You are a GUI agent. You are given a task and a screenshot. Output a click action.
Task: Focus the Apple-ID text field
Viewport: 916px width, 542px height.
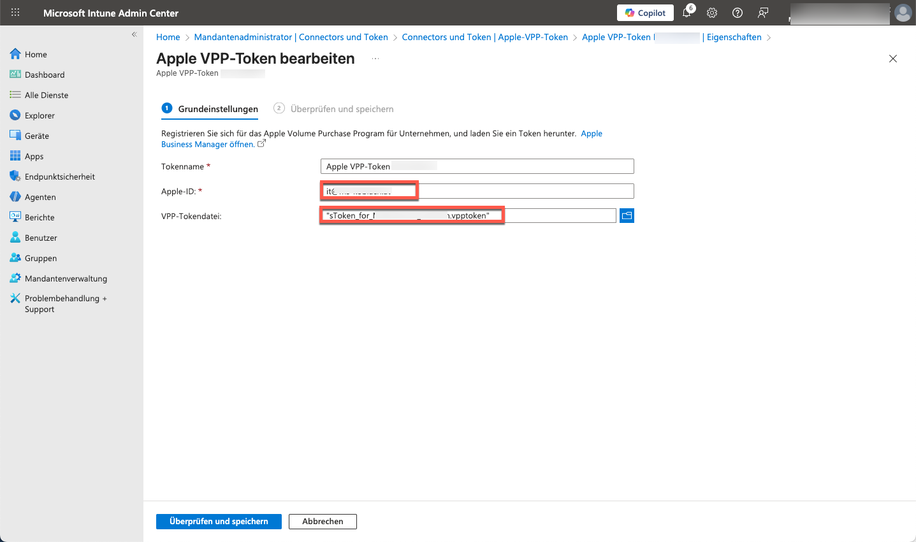point(523,191)
